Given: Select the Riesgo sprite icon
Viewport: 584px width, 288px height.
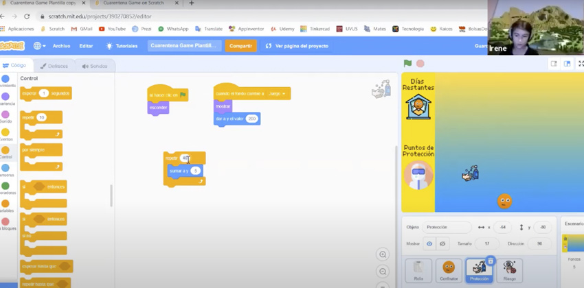Looking at the screenshot, I should (x=509, y=269).
